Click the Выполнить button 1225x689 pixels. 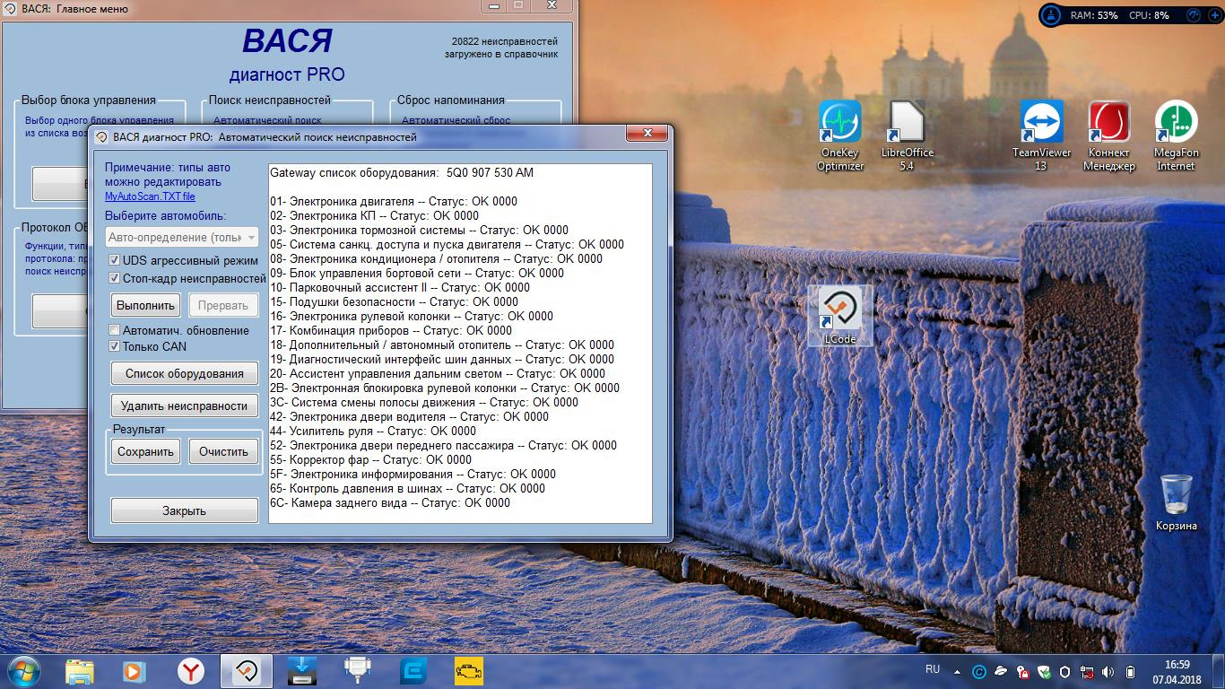(146, 305)
